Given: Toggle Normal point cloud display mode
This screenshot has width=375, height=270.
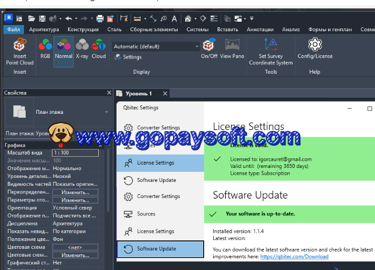Looking at the screenshot, I should point(64,51).
